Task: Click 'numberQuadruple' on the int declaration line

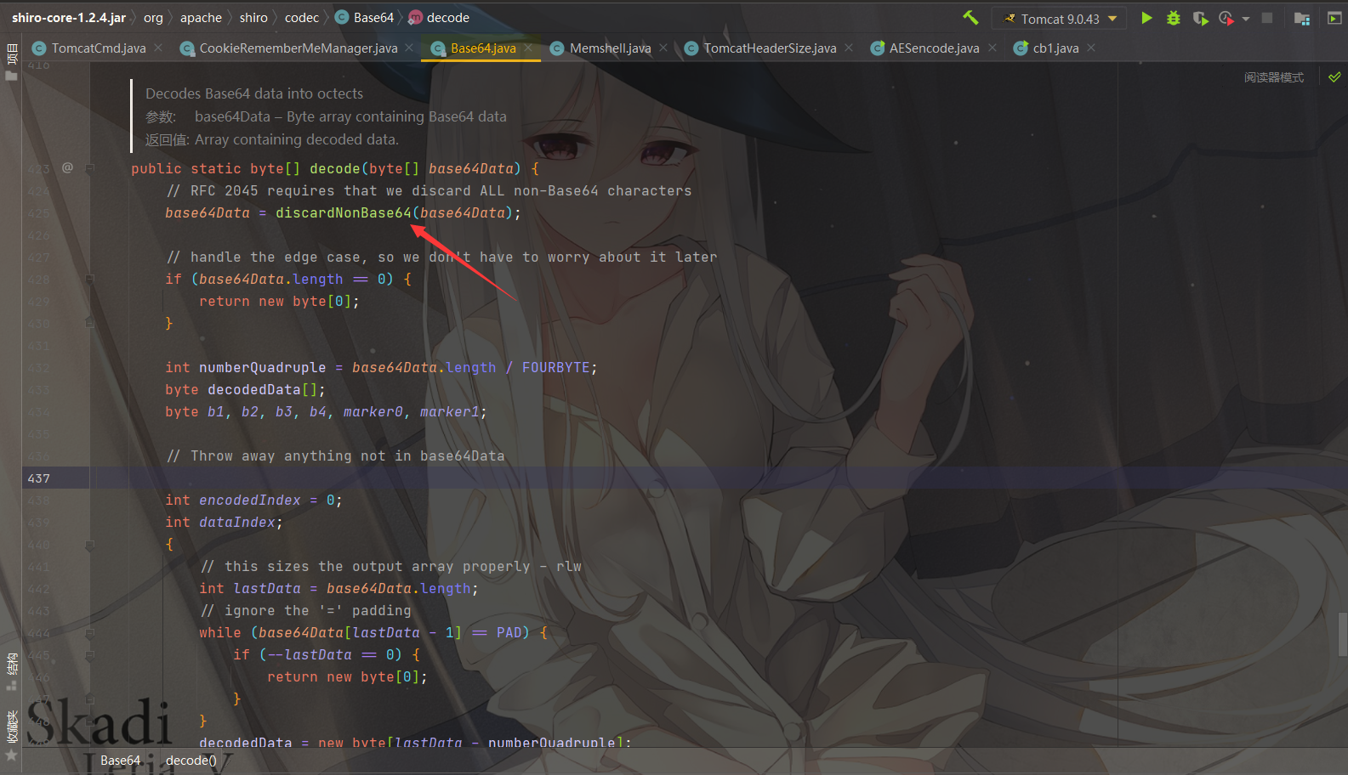Action: pyautogui.click(x=263, y=367)
